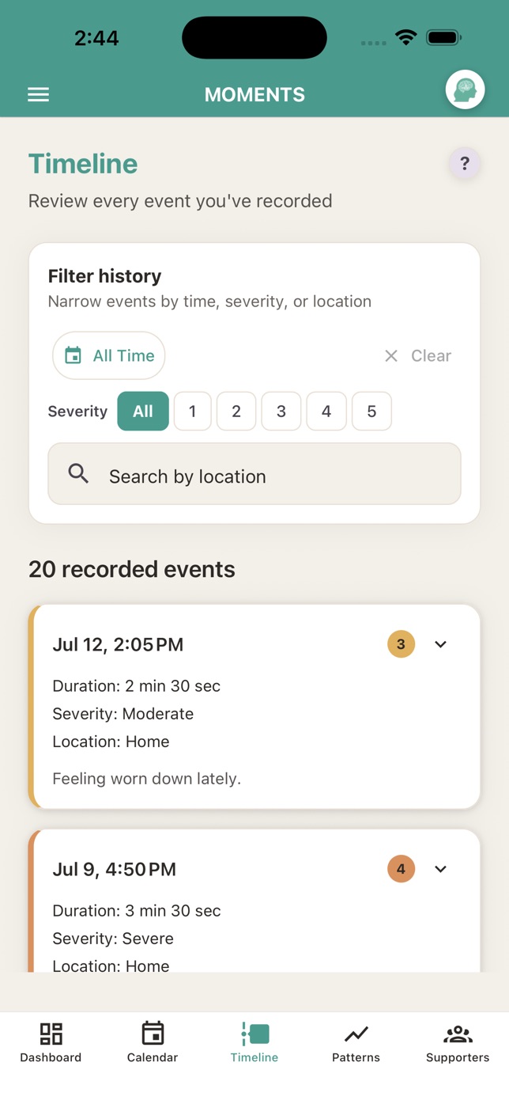Image resolution: width=509 pixels, height=1108 pixels.
Task: Open the Calendar icon in bottom bar
Action: pos(153,1034)
